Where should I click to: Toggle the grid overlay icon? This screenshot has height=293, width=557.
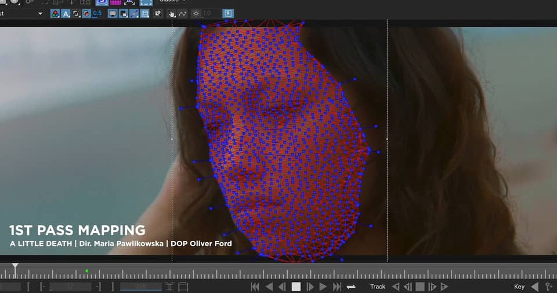click(144, 14)
